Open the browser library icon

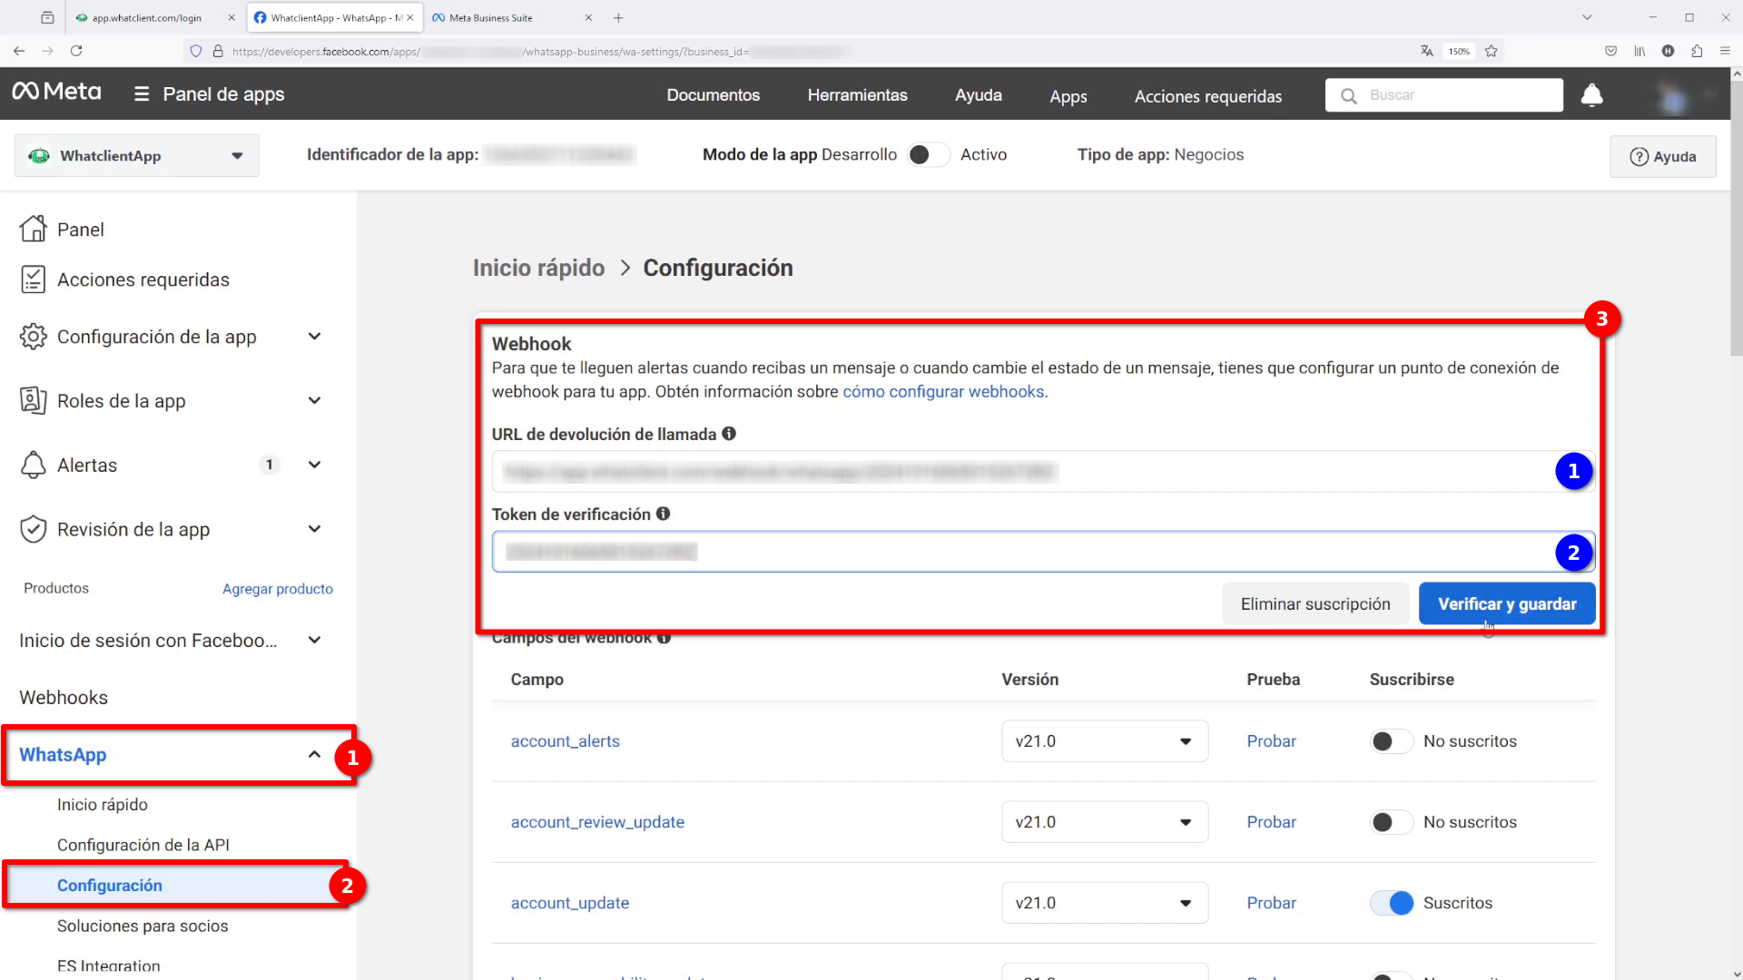1640,51
